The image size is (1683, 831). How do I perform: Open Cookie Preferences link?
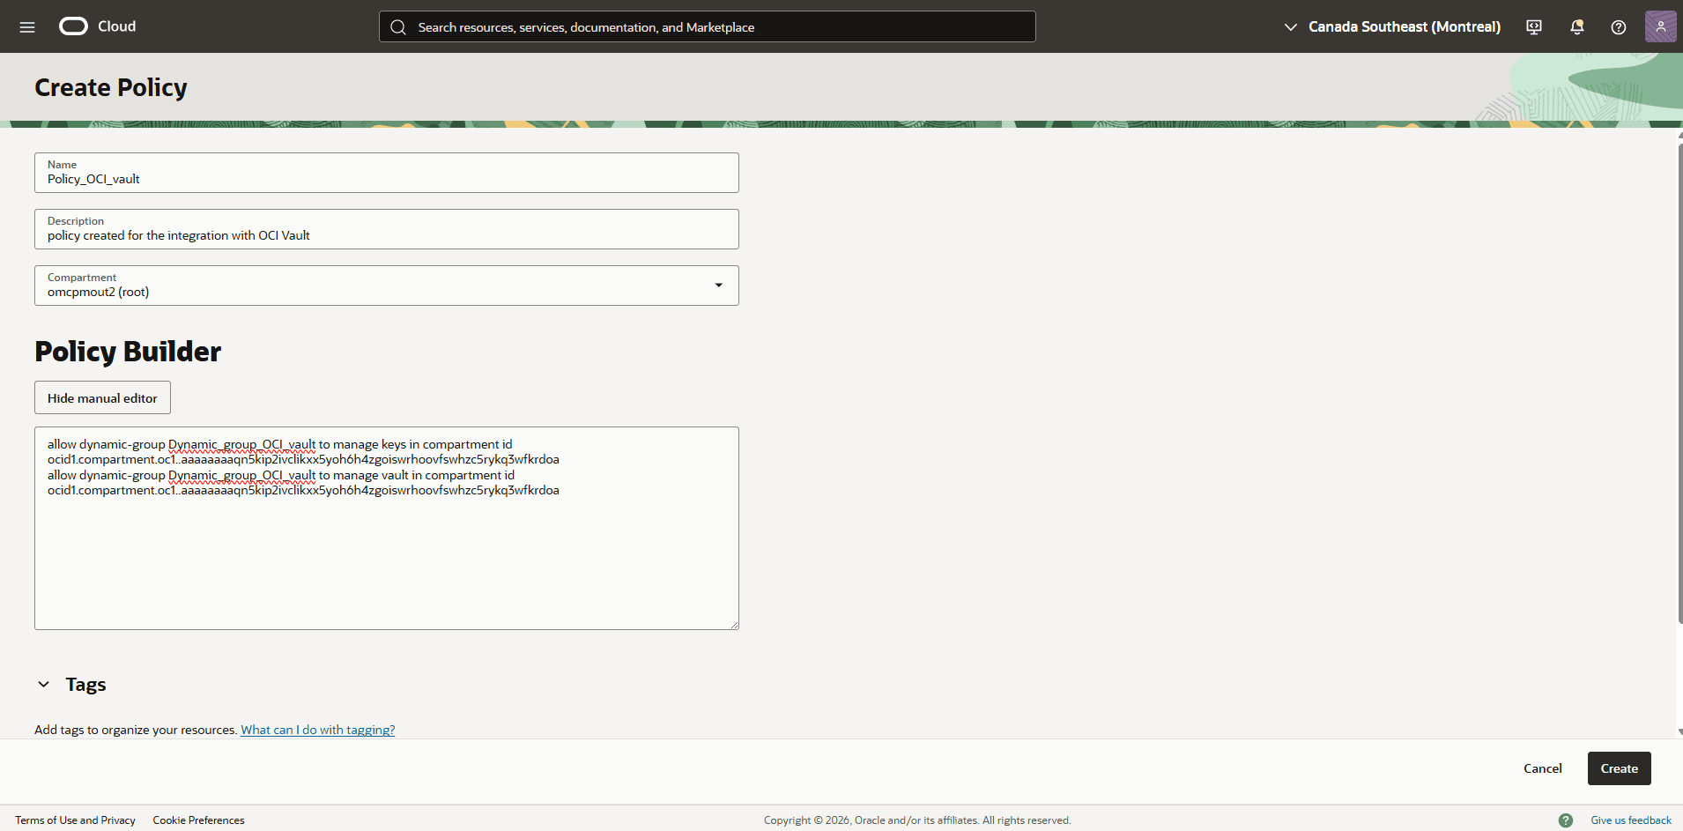coord(198,820)
